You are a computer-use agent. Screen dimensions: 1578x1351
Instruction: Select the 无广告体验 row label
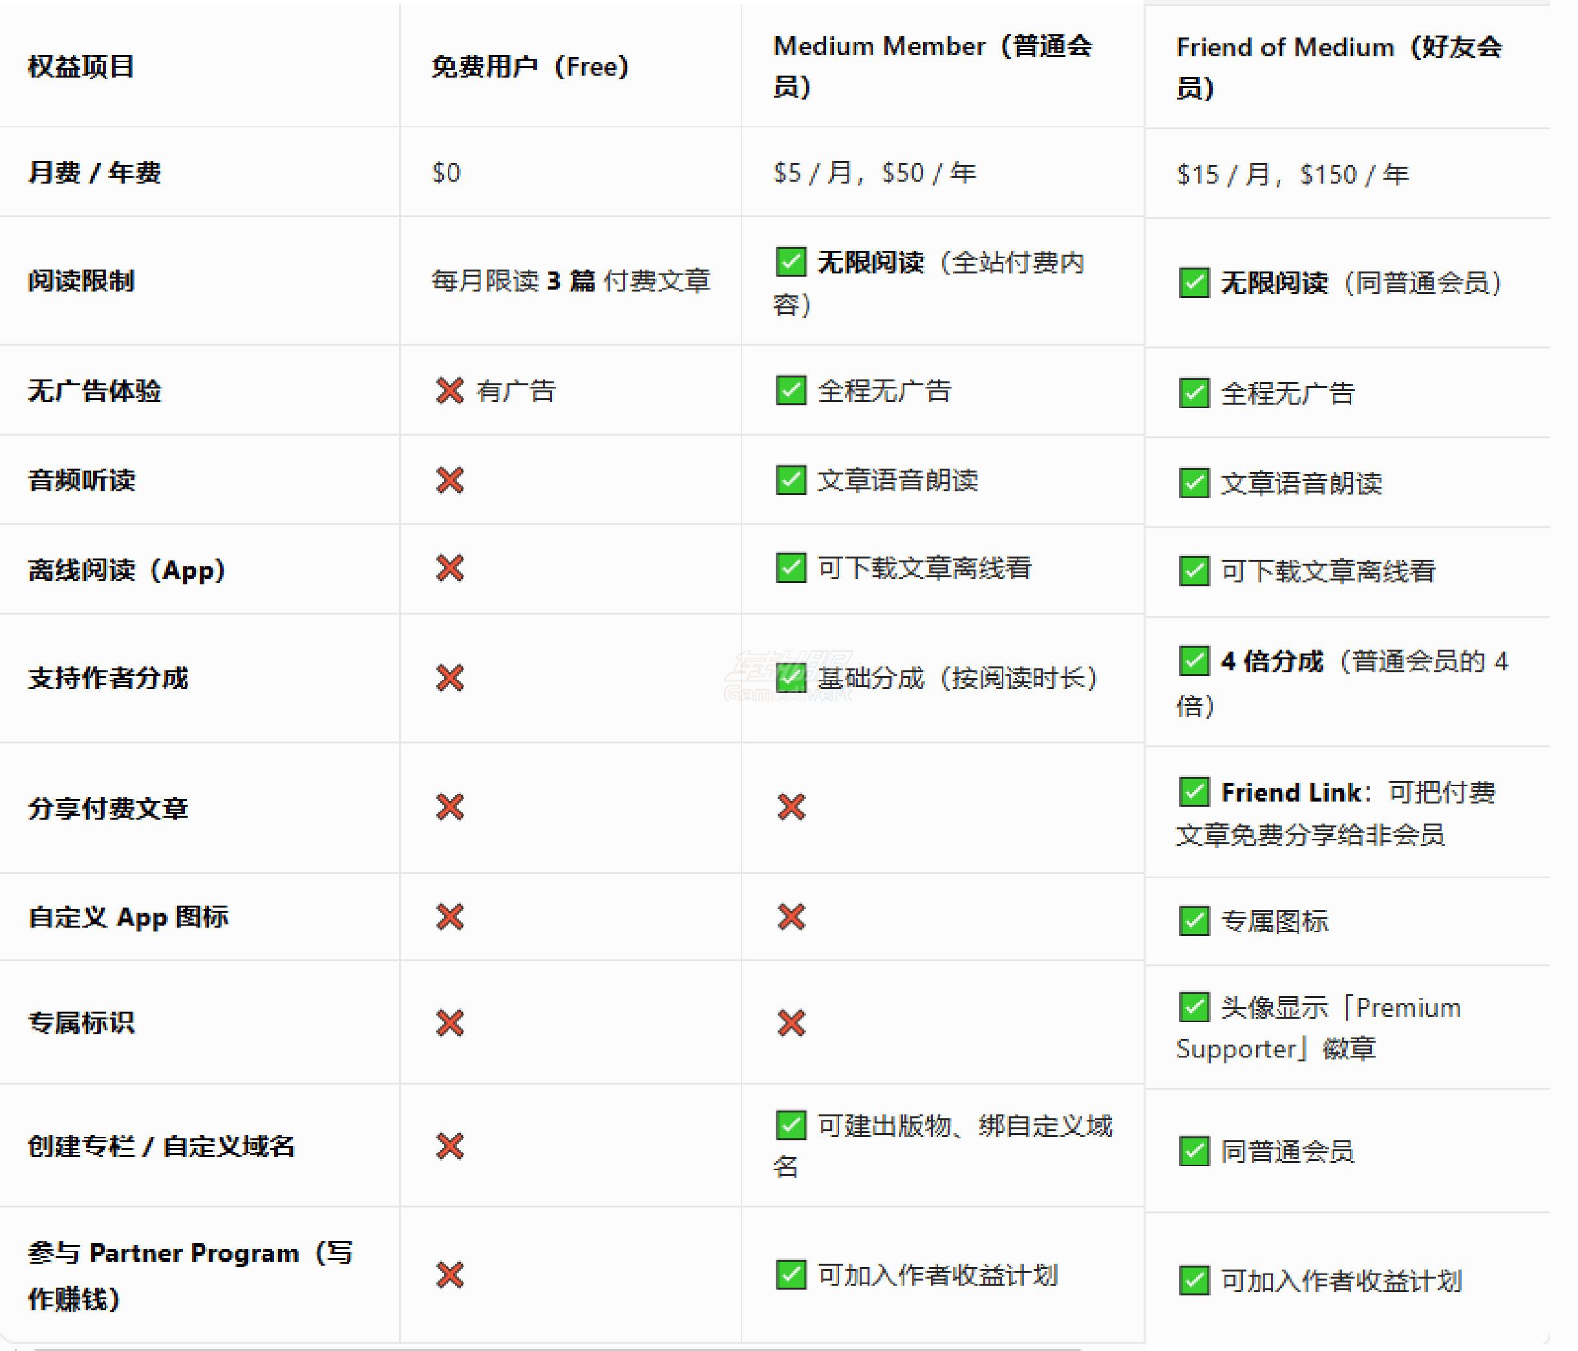[x=94, y=390]
